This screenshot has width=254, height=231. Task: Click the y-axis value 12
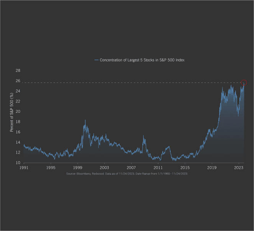[18, 152]
